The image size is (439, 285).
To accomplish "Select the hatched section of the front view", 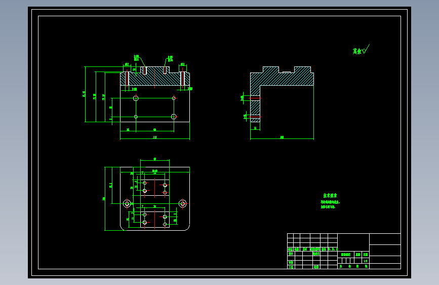I will tap(155, 76).
